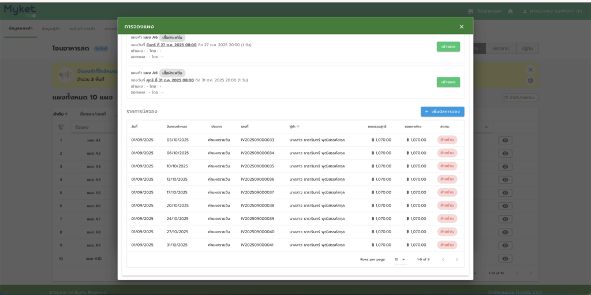This screenshot has width=591, height=295.
Task: Click eye icon for แผง A10 row
Action: (505, 259)
